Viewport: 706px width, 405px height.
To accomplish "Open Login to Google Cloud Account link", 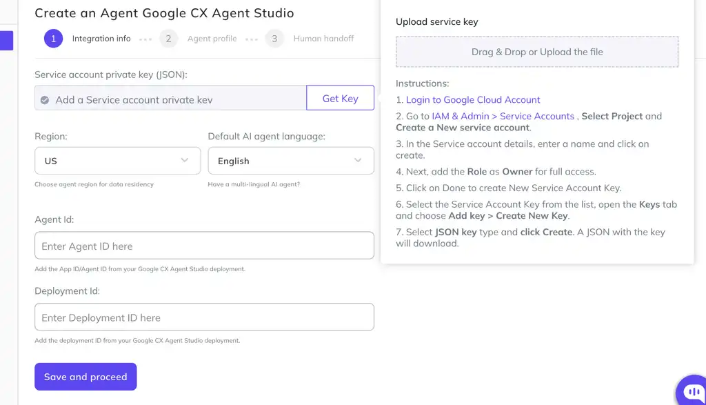I will (473, 99).
